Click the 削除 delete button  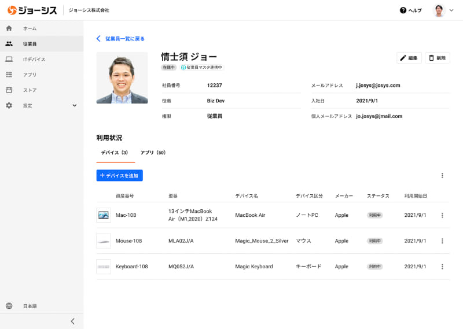pyautogui.click(x=438, y=58)
